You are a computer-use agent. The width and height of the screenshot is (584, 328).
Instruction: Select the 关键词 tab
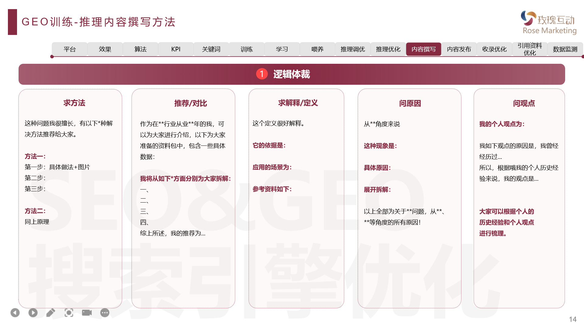pyautogui.click(x=211, y=49)
